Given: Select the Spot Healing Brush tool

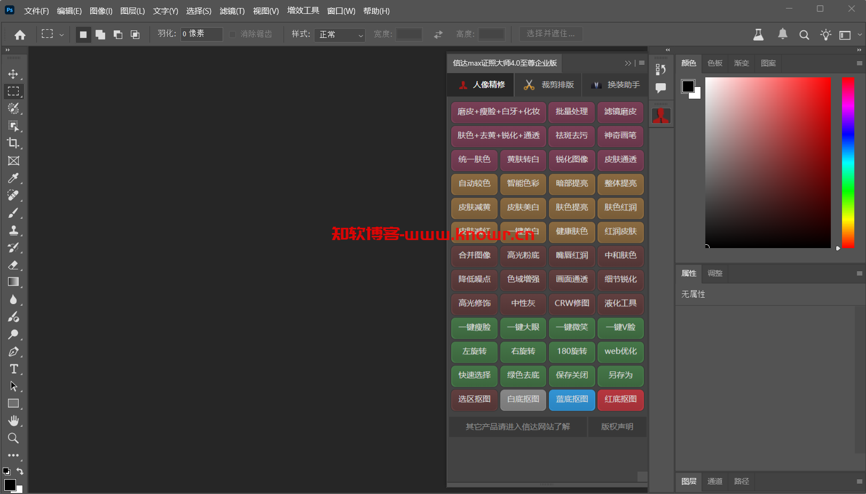Looking at the screenshot, I should click(x=13, y=195).
